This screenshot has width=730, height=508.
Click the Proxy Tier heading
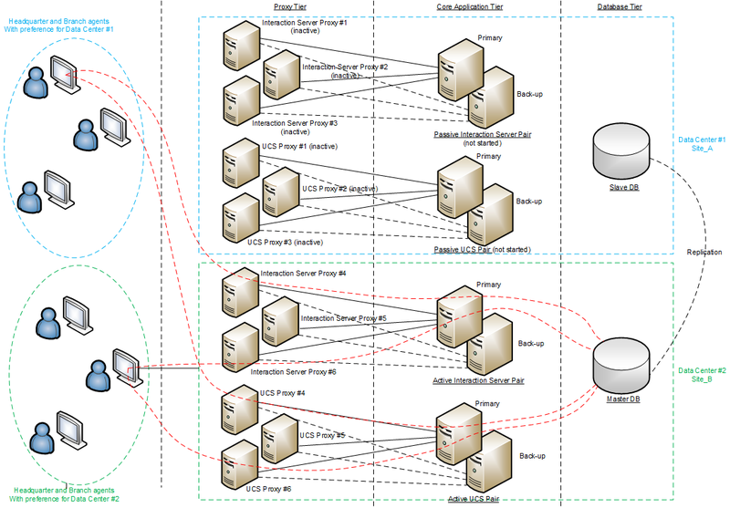(290, 6)
